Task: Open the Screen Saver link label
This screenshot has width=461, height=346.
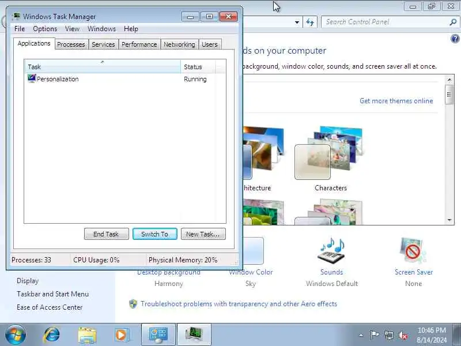Action: (414, 272)
